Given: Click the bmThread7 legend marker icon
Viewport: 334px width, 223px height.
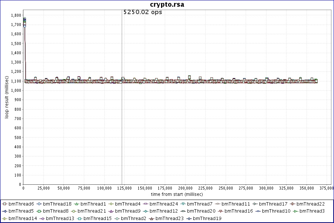Looking at the screenshot, I should (x=183, y=204).
